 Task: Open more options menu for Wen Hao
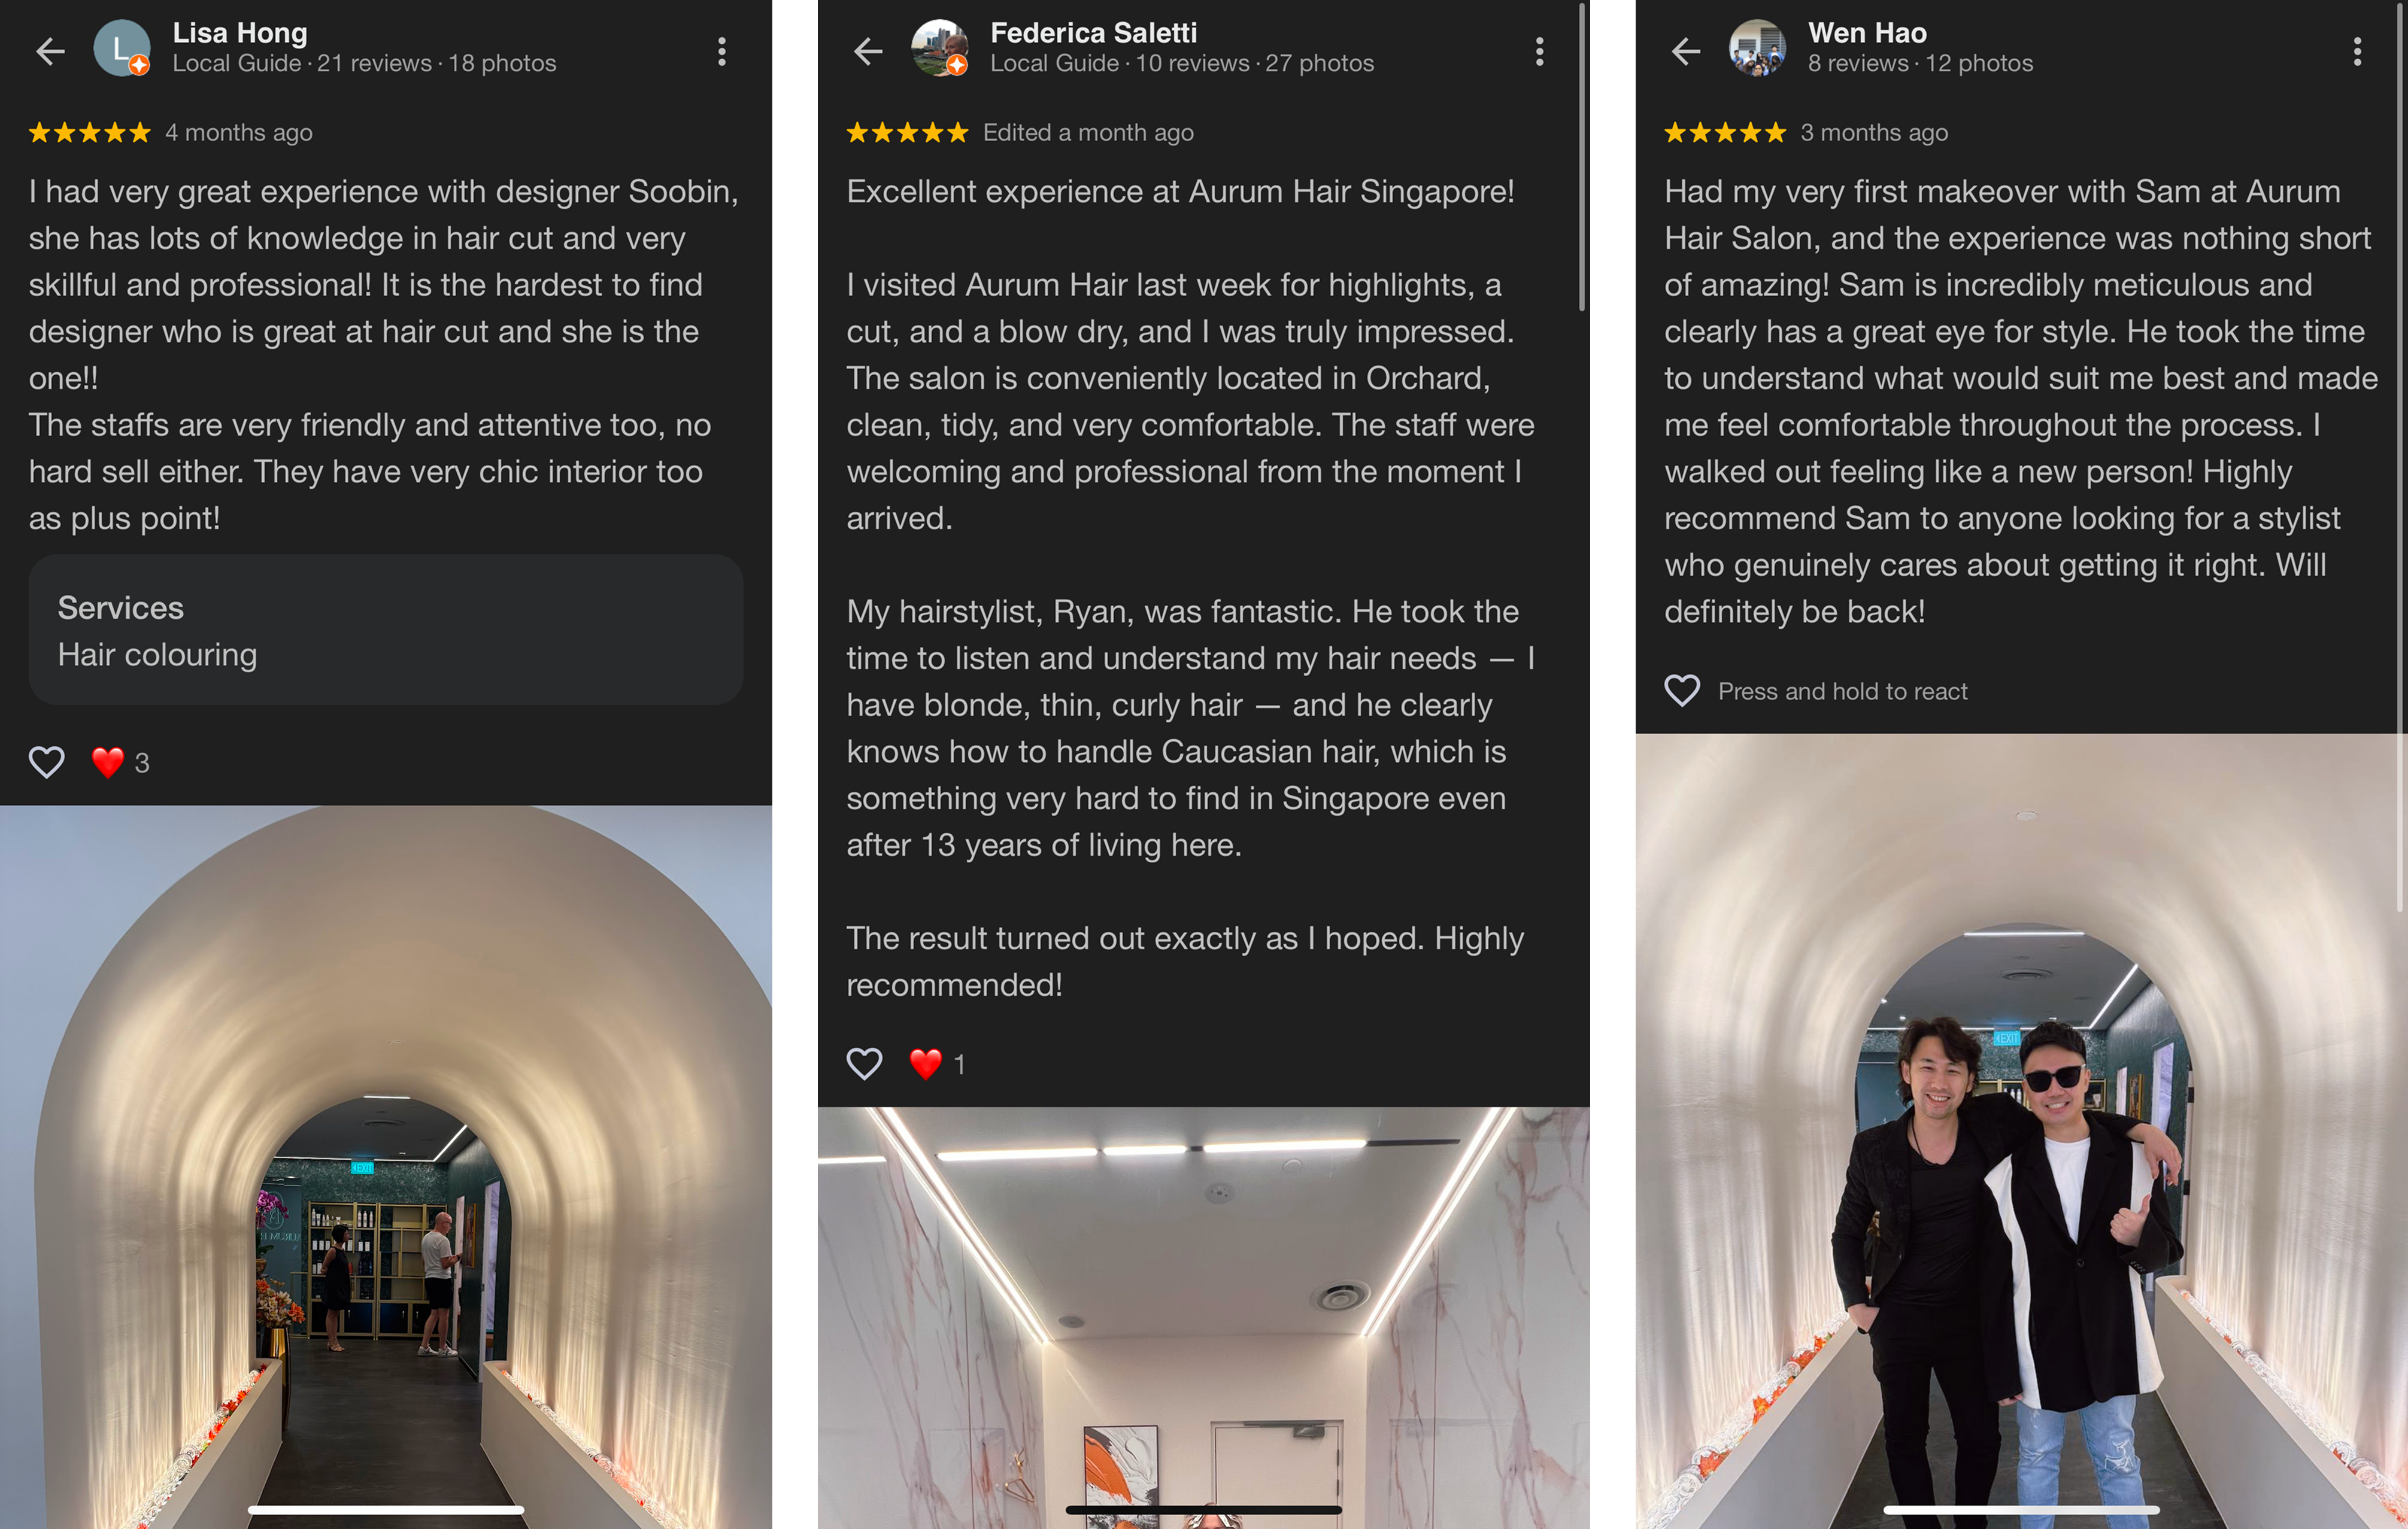(2357, 51)
